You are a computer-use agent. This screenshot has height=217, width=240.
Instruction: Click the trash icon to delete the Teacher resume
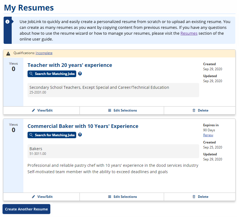pos(194,110)
